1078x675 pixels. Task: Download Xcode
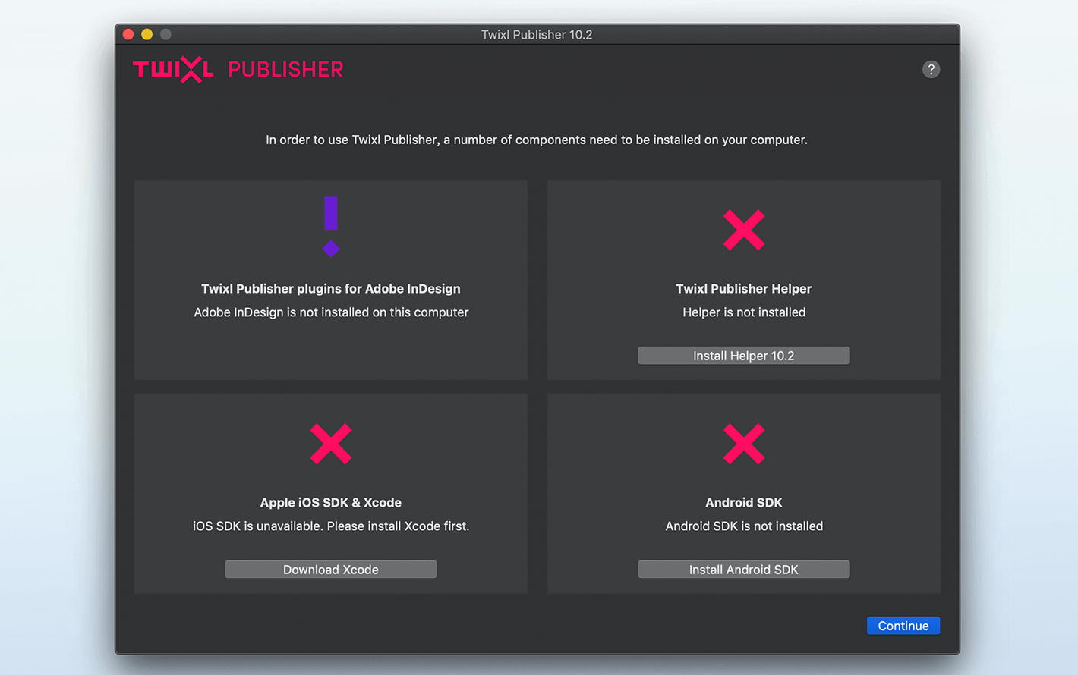[x=331, y=570]
